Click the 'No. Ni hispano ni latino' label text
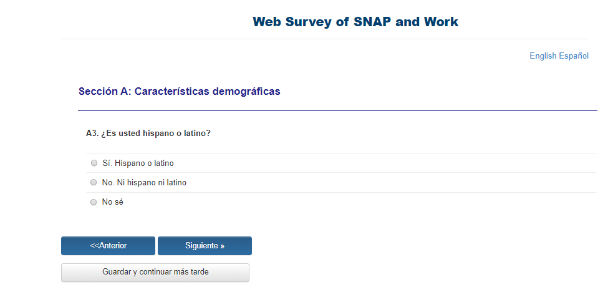Image resolution: width=603 pixels, height=287 pixels. [144, 183]
